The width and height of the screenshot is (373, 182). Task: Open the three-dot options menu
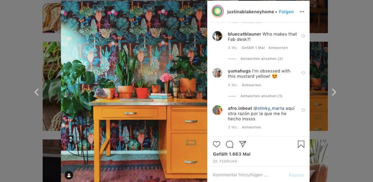(301, 12)
